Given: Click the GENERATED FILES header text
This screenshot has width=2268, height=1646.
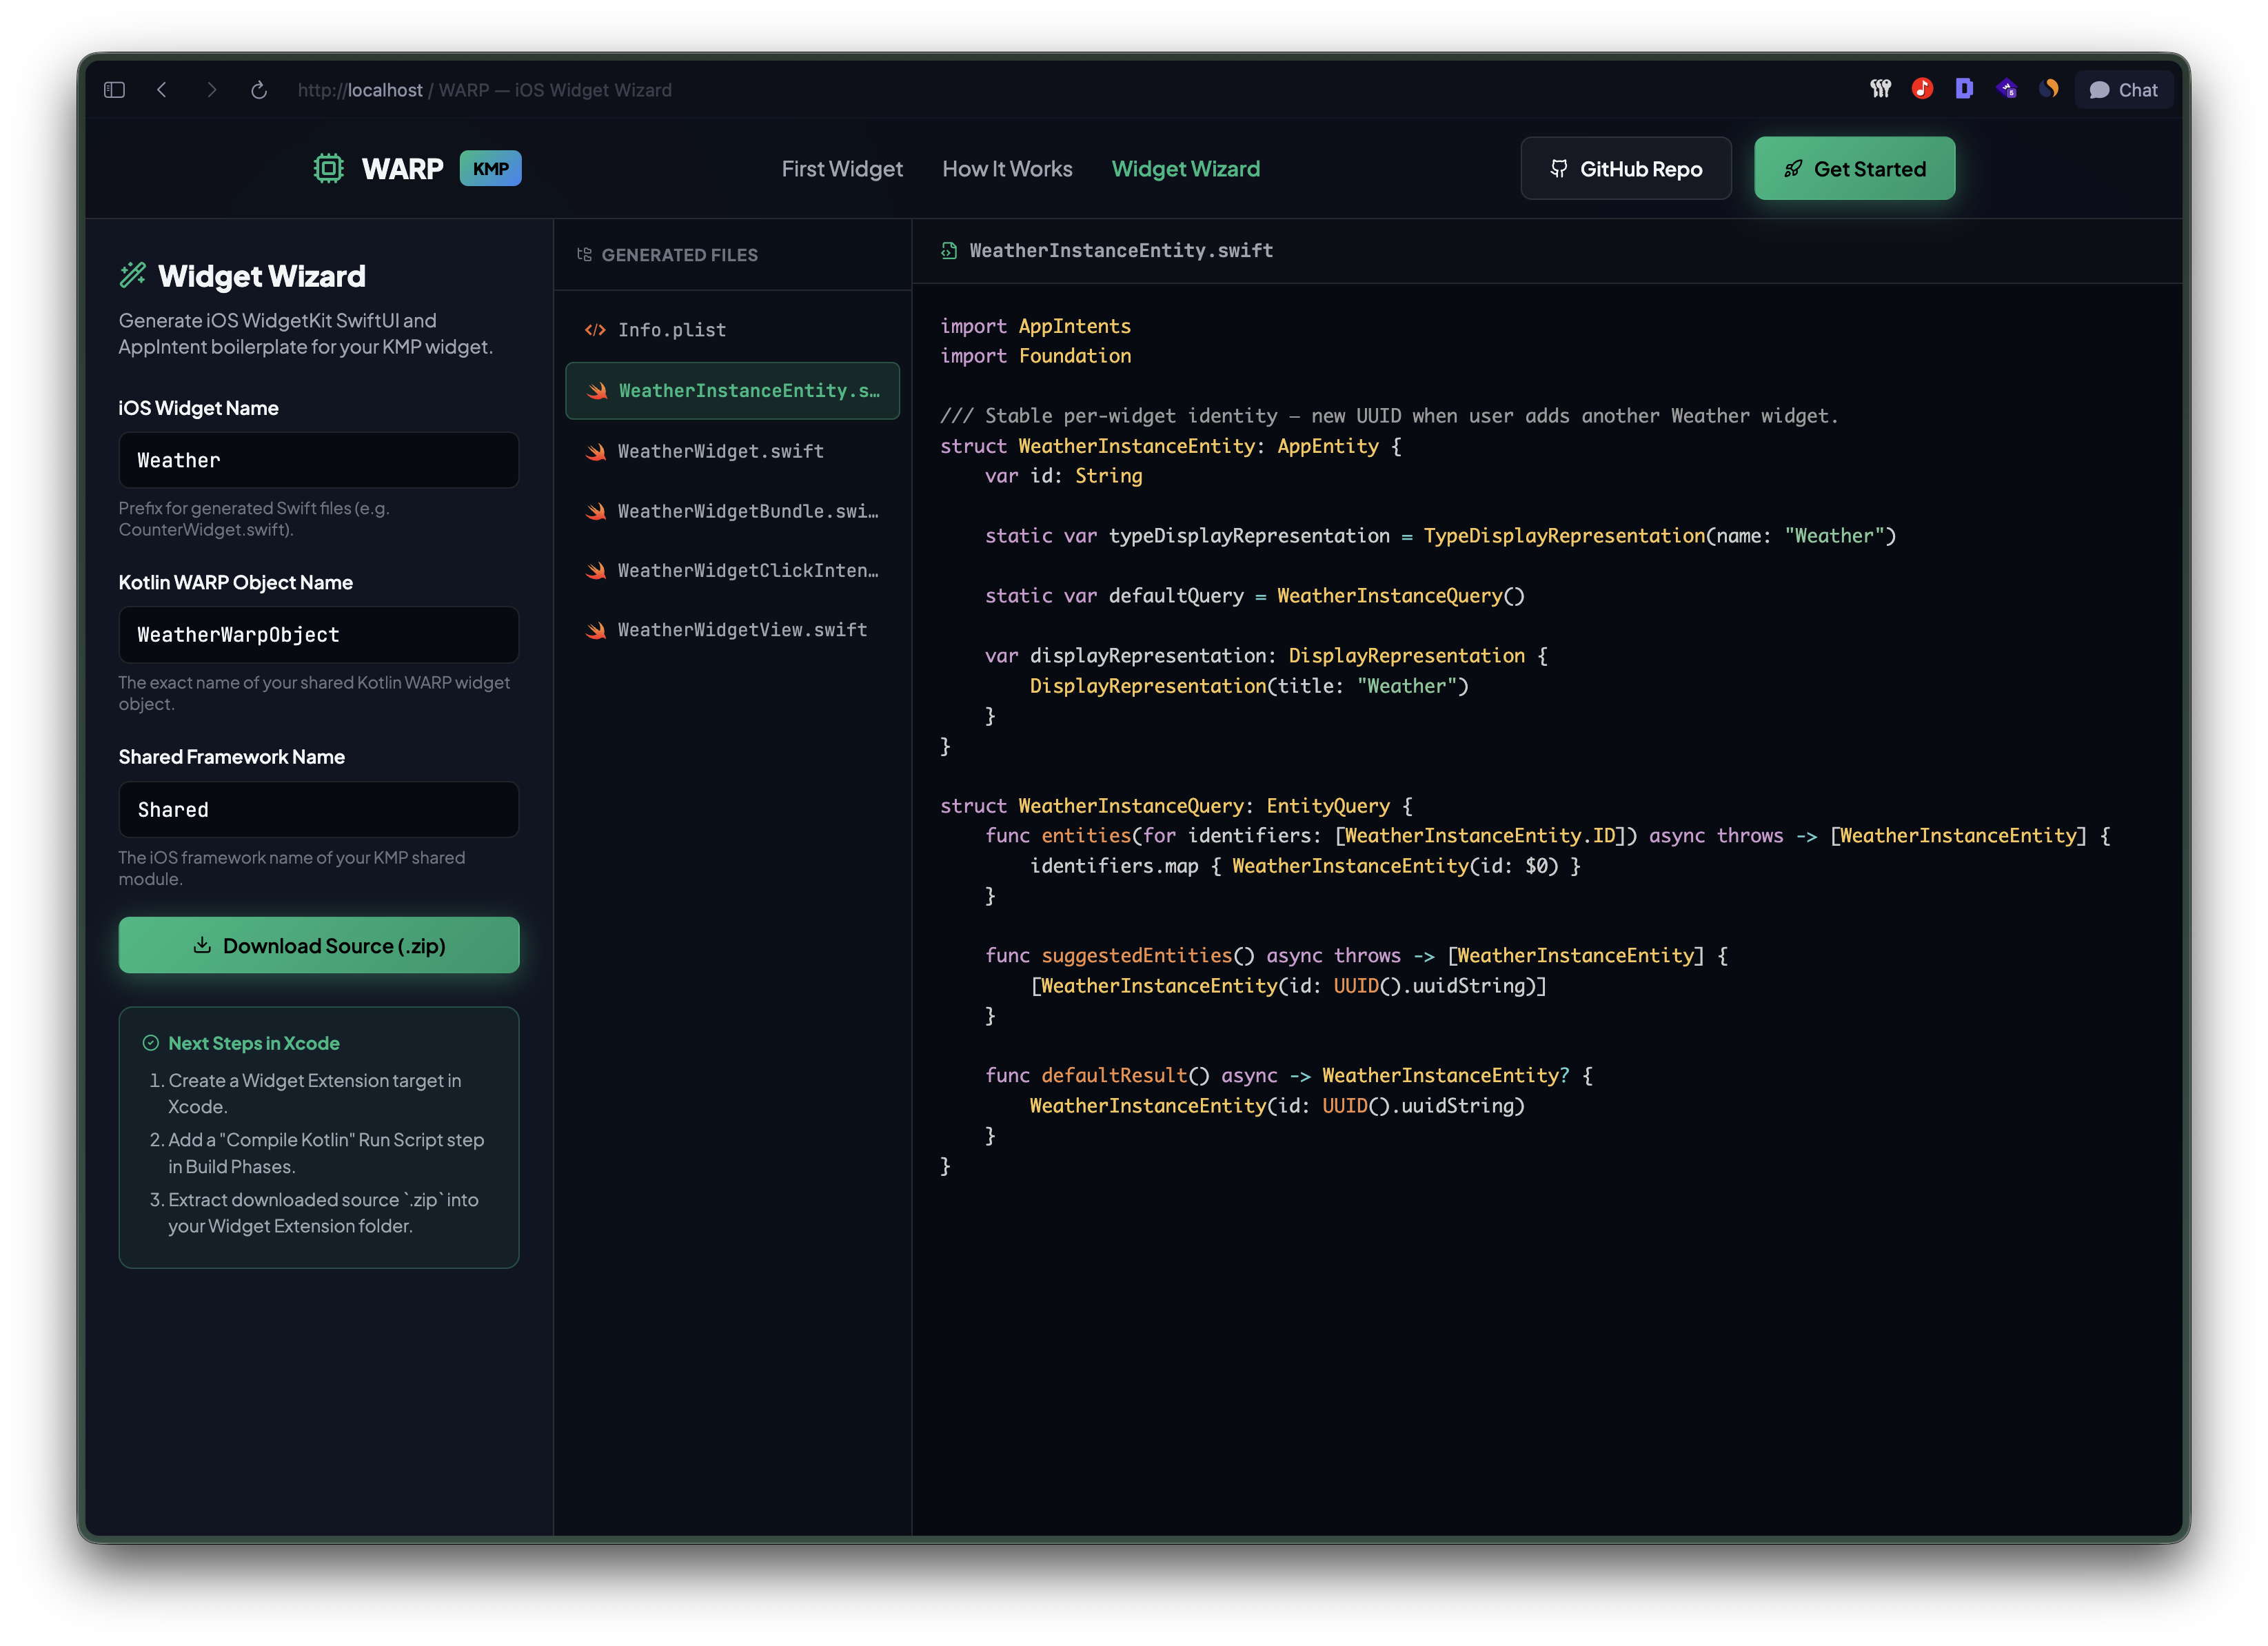Looking at the screenshot, I should [680, 255].
